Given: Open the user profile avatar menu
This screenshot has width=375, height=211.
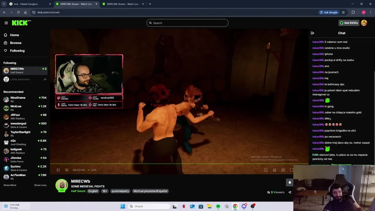Looking at the screenshot, I should [x=364, y=23].
